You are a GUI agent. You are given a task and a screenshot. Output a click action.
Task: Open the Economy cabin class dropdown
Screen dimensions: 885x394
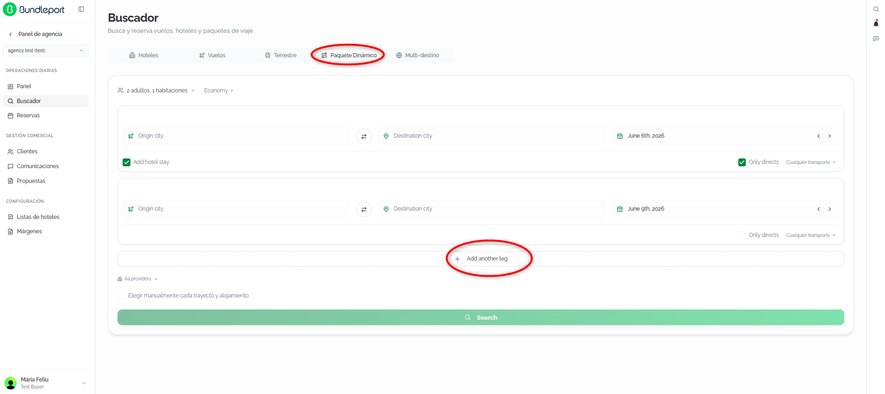pyautogui.click(x=219, y=91)
